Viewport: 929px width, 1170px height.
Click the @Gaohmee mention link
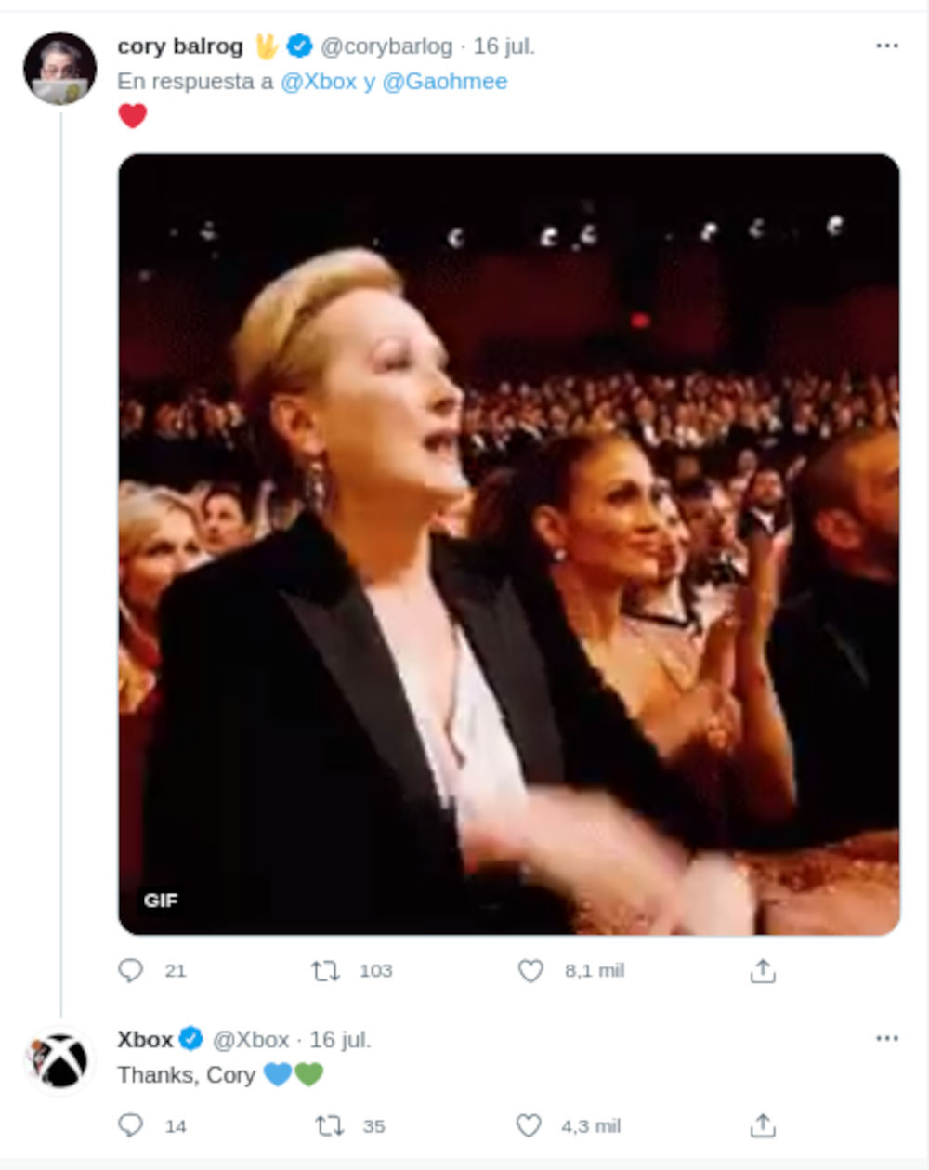(445, 82)
